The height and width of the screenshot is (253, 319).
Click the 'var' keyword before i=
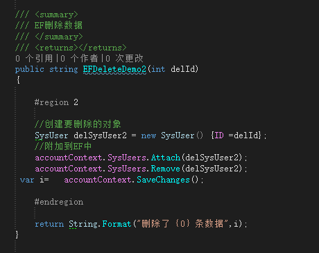click(27, 180)
